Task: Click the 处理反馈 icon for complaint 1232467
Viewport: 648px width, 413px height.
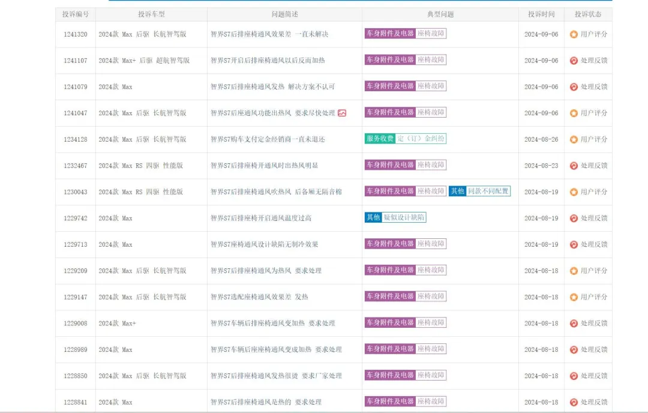Action: pos(574,166)
